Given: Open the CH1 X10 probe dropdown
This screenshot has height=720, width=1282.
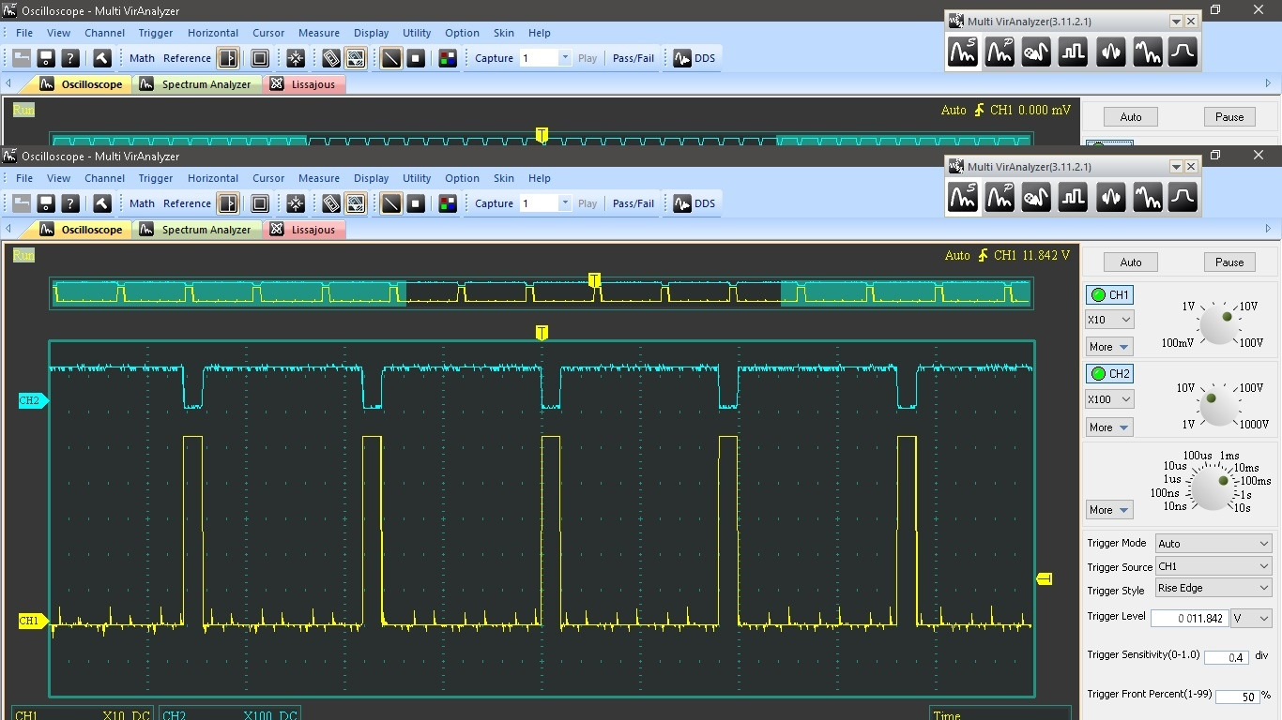Looking at the screenshot, I should [1109, 320].
